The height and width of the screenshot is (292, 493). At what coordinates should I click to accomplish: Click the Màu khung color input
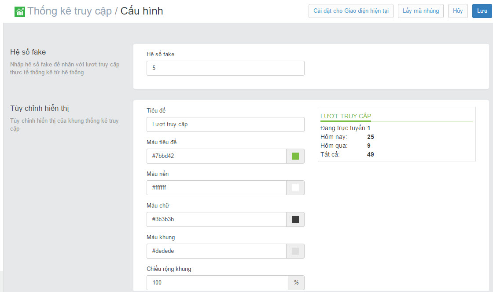tap(216, 251)
